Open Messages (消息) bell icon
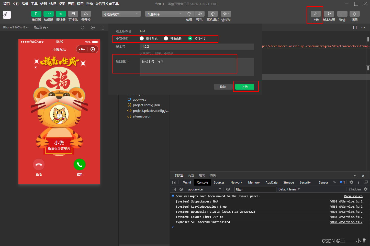Viewport: 370px width, 246px height. coord(355,14)
